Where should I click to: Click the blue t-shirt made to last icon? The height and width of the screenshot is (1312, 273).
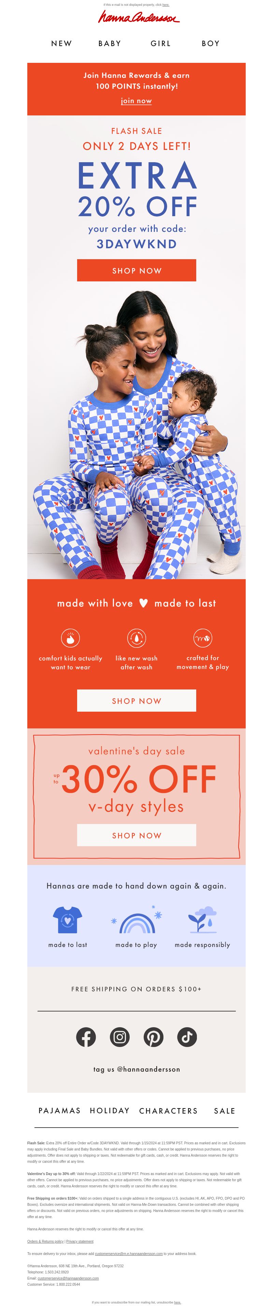click(x=67, y=919)
